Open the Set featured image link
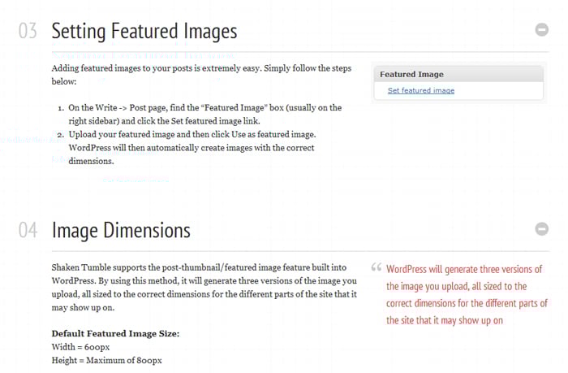 420,90
